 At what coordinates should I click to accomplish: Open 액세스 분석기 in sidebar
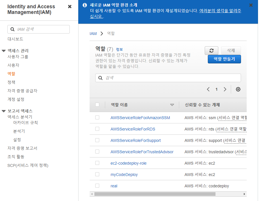(20, 117)
